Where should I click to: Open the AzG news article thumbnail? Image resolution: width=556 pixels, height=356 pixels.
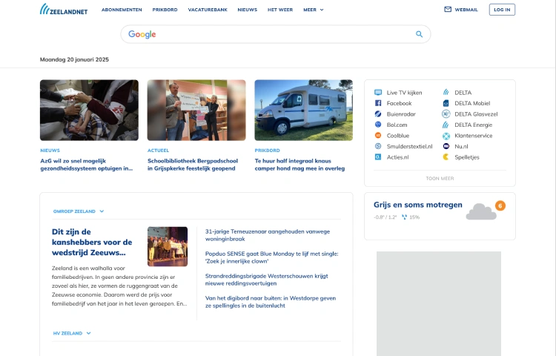coord(89,110)
